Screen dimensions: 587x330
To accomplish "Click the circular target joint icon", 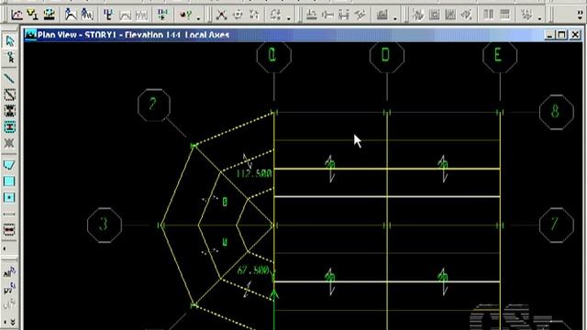I will [238, 15].
